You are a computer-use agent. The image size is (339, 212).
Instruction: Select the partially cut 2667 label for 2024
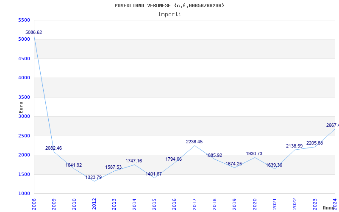coord(333,125)
